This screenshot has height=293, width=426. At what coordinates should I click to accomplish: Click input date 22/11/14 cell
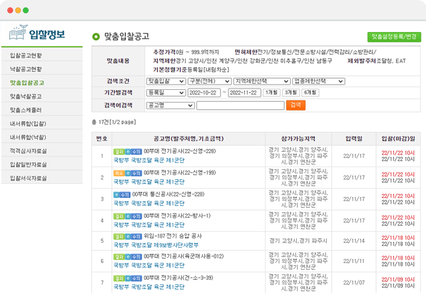coord(353,241)
